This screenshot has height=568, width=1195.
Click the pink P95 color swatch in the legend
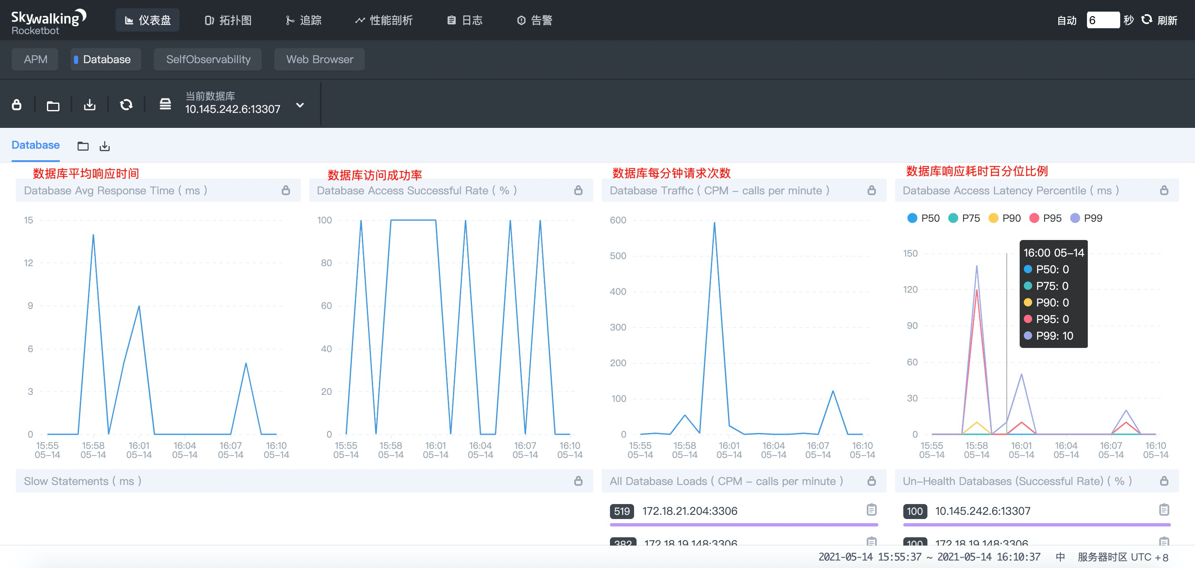(1035, 218)
